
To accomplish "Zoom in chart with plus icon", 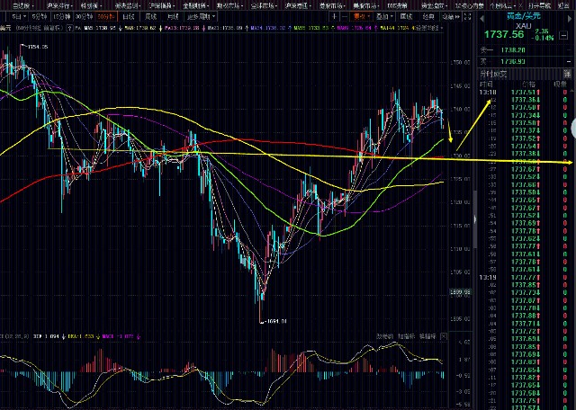I will [x=334, y=16].
